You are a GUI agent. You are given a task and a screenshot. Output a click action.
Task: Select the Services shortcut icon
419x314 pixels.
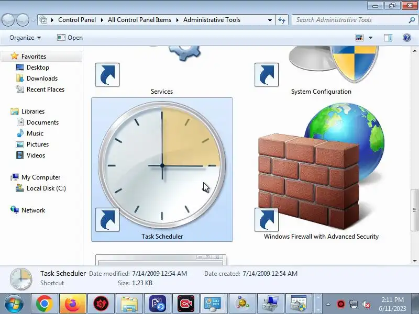click(161, 67)
